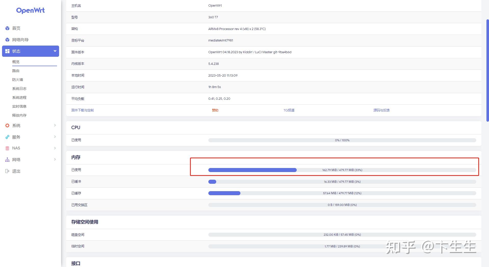This screenshot has height=267, width=489.
Task: Click the 已用交换区 progress bar
Action: click(342, 205)
